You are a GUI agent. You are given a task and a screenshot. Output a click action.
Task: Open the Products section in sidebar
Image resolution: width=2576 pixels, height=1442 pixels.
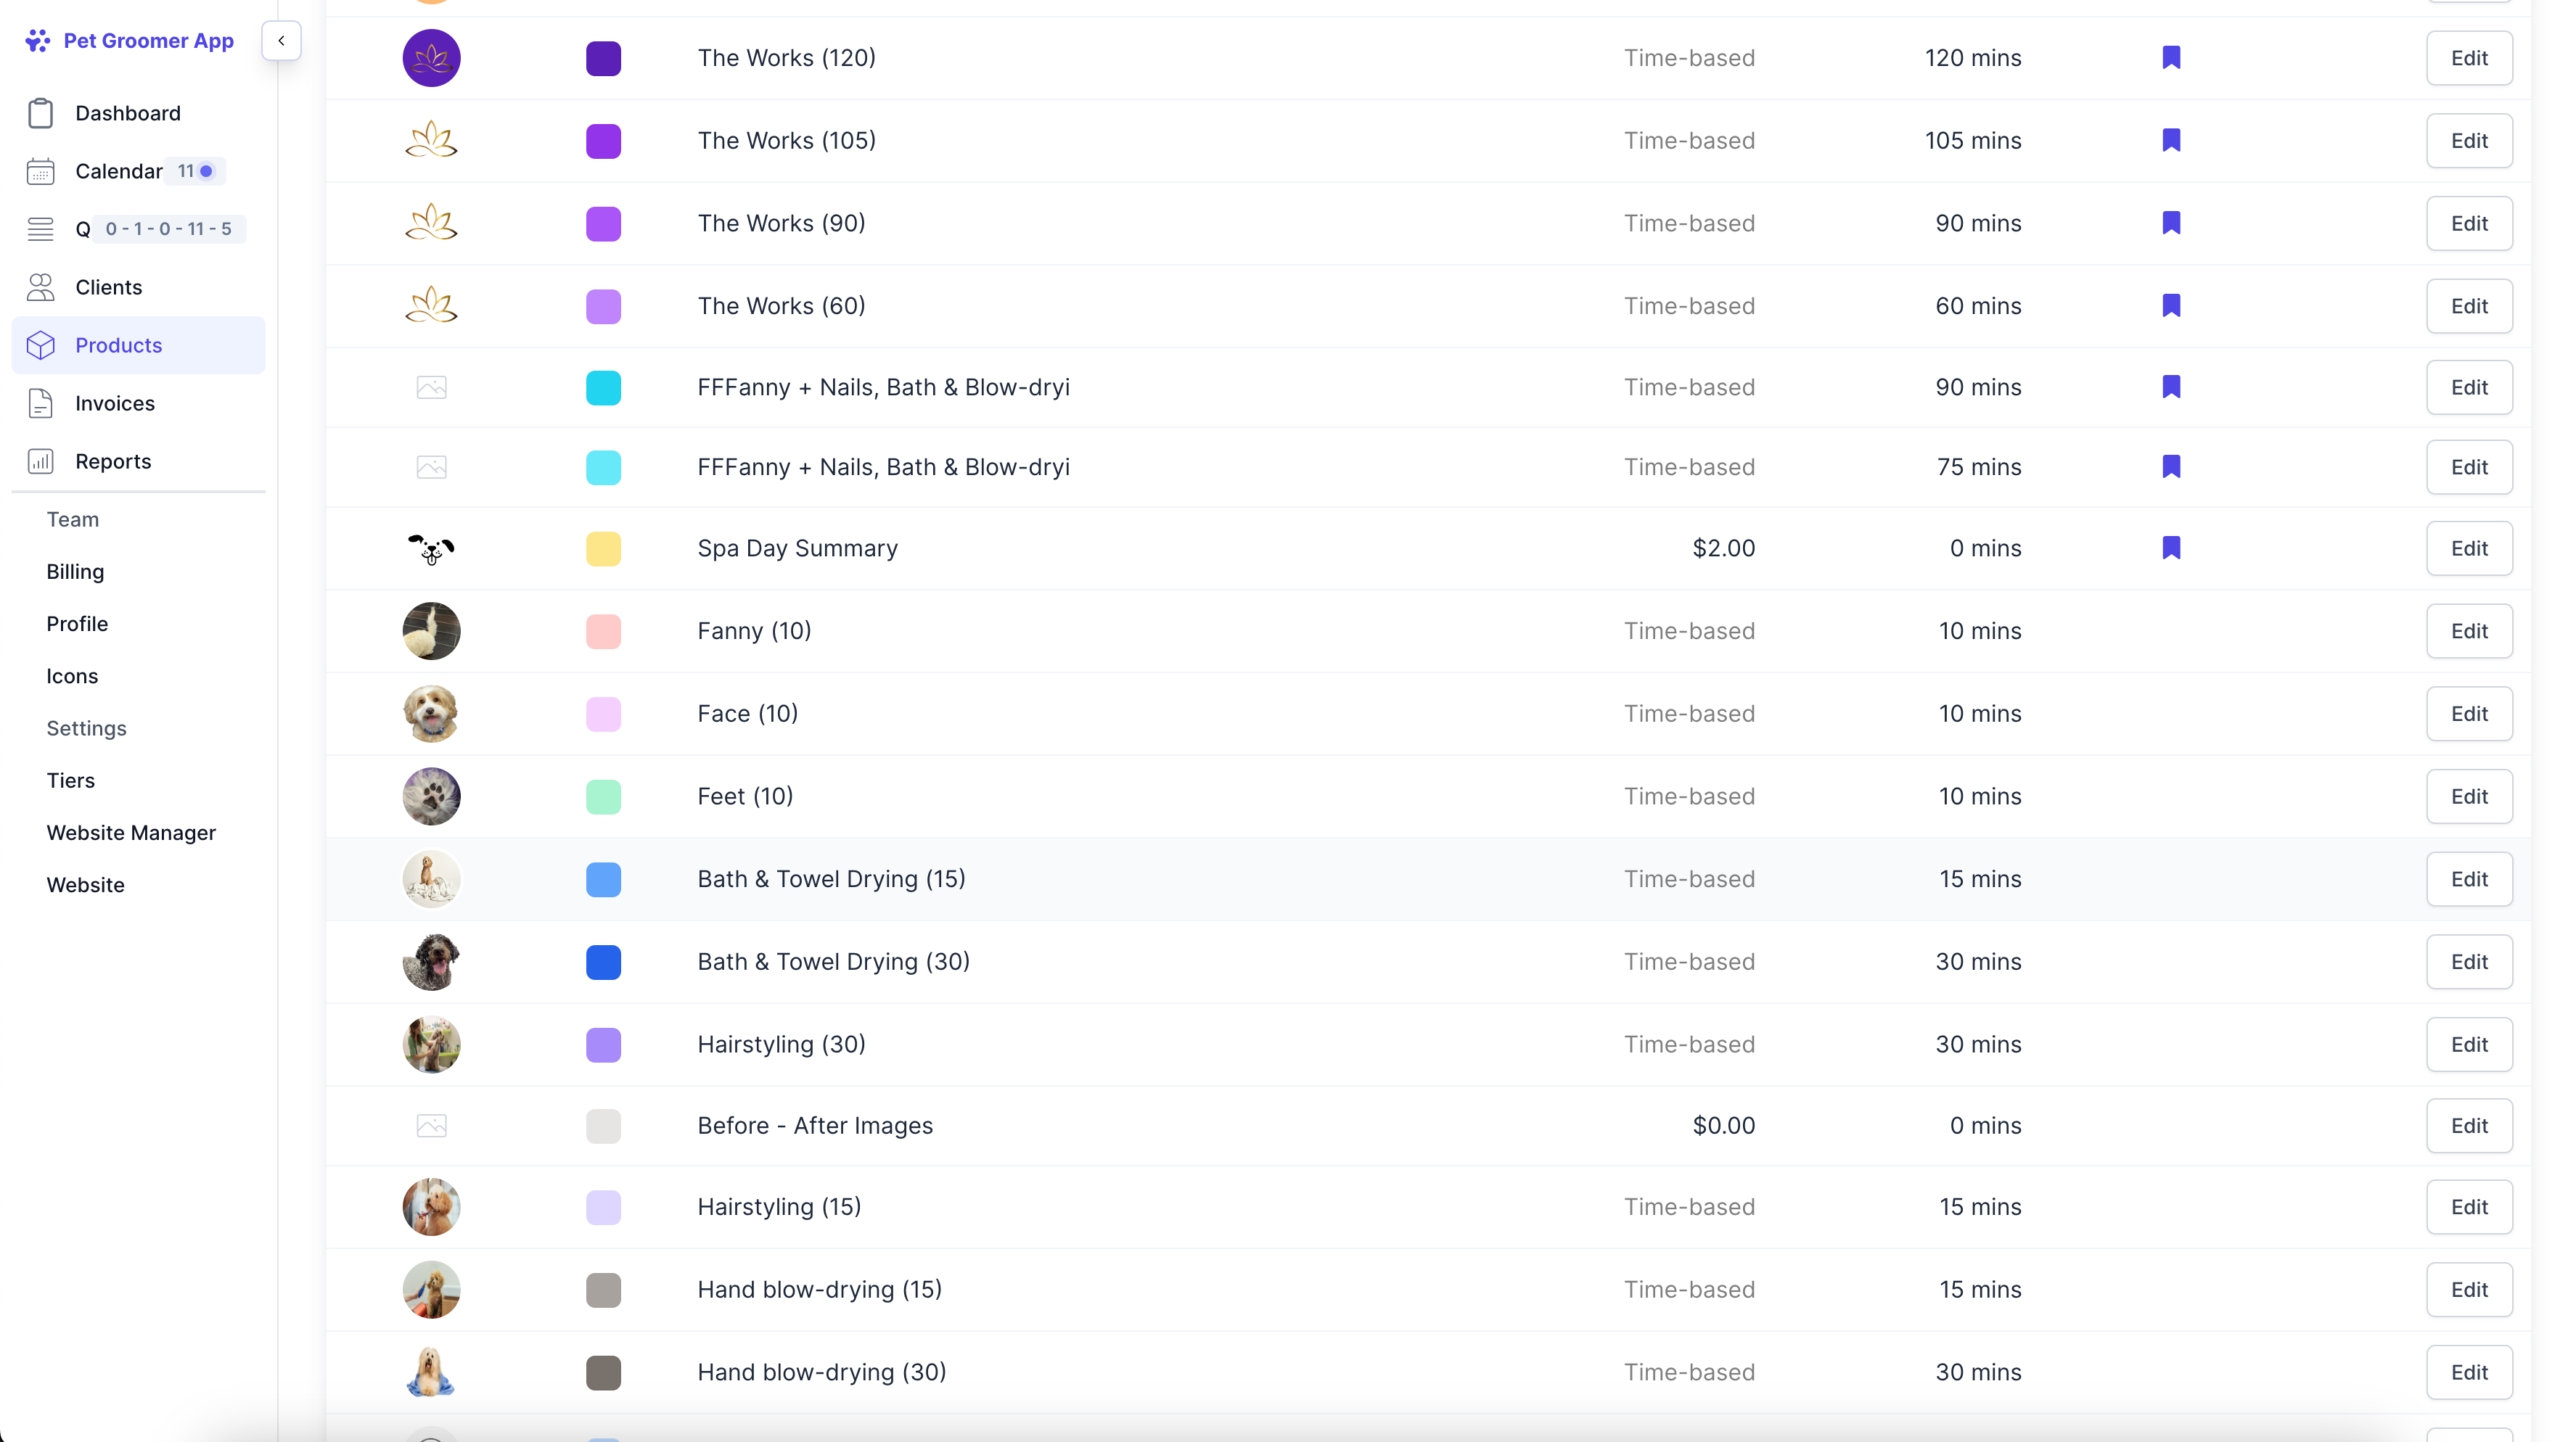coord(118,345)
